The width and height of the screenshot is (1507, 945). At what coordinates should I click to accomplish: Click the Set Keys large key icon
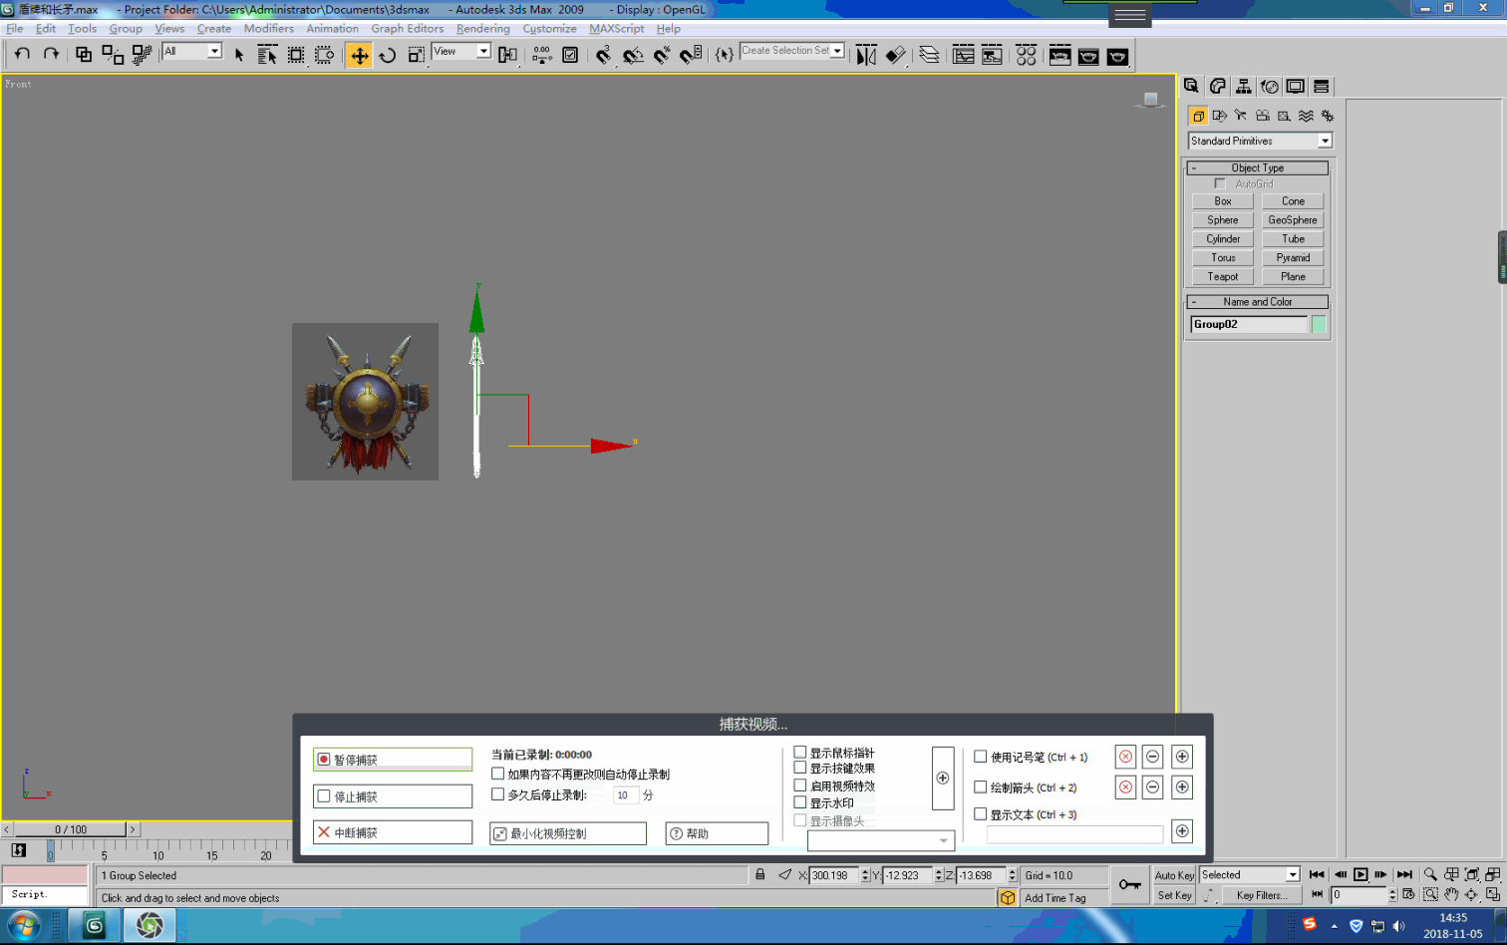click(x=1130, y=884)
